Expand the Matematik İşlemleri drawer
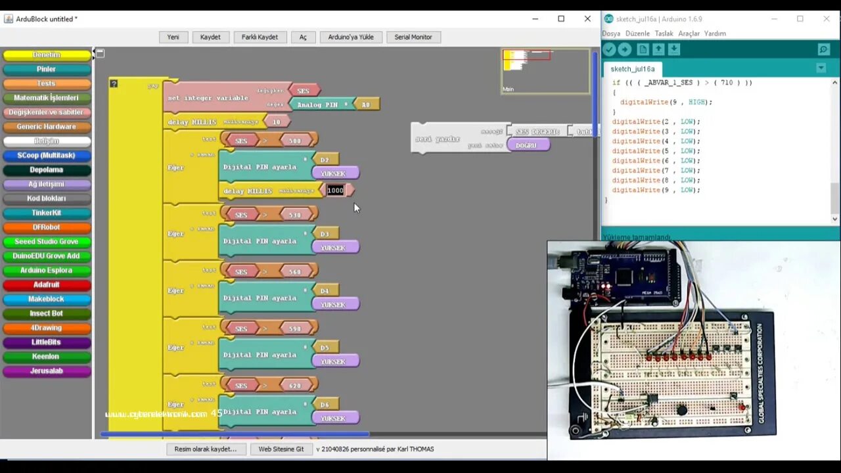The width and height of the screenshot is (841, 473). (x=47, y=98)
